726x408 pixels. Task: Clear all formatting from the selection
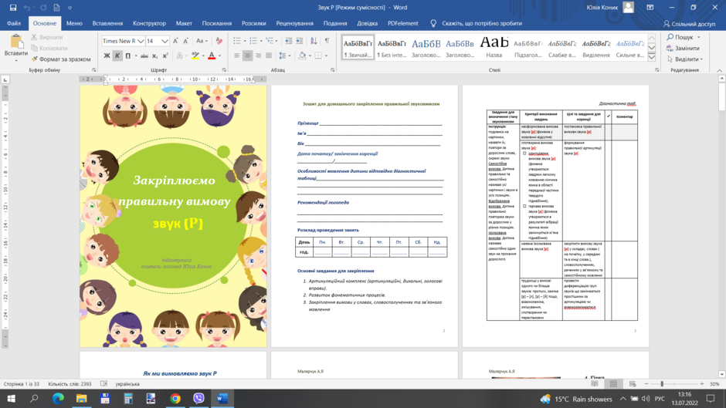coord(219,41)
